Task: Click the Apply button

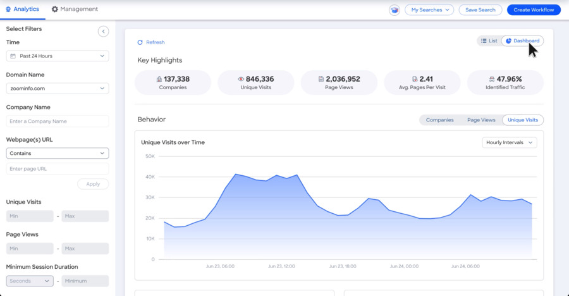Action: point(93,184)
